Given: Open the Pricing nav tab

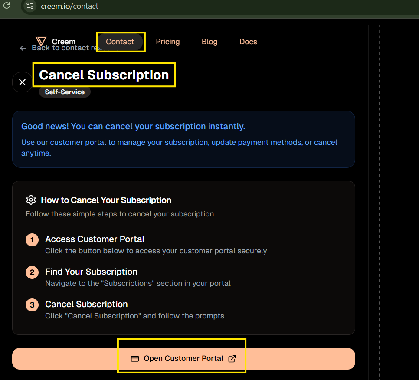Looking at the screenshot, I should (168, 42).
